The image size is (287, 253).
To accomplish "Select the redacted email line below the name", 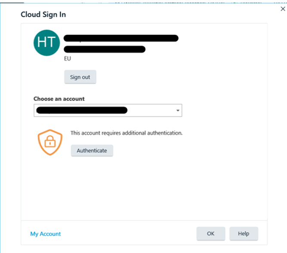I will [104, 49].
